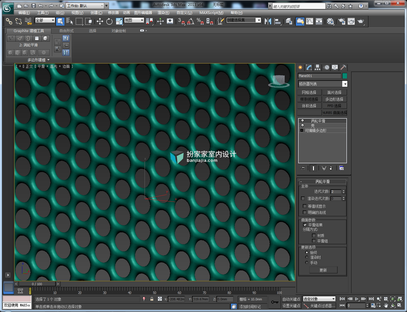Select the Move tool in main toolbar

100,21
